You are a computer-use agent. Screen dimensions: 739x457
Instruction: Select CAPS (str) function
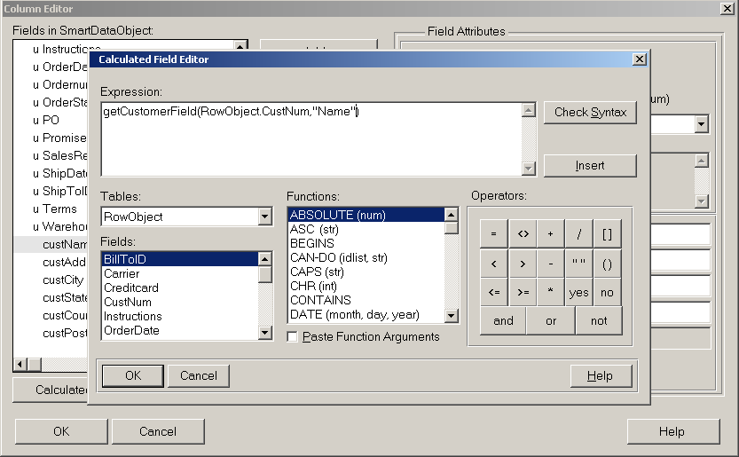[x=366, y=272]
